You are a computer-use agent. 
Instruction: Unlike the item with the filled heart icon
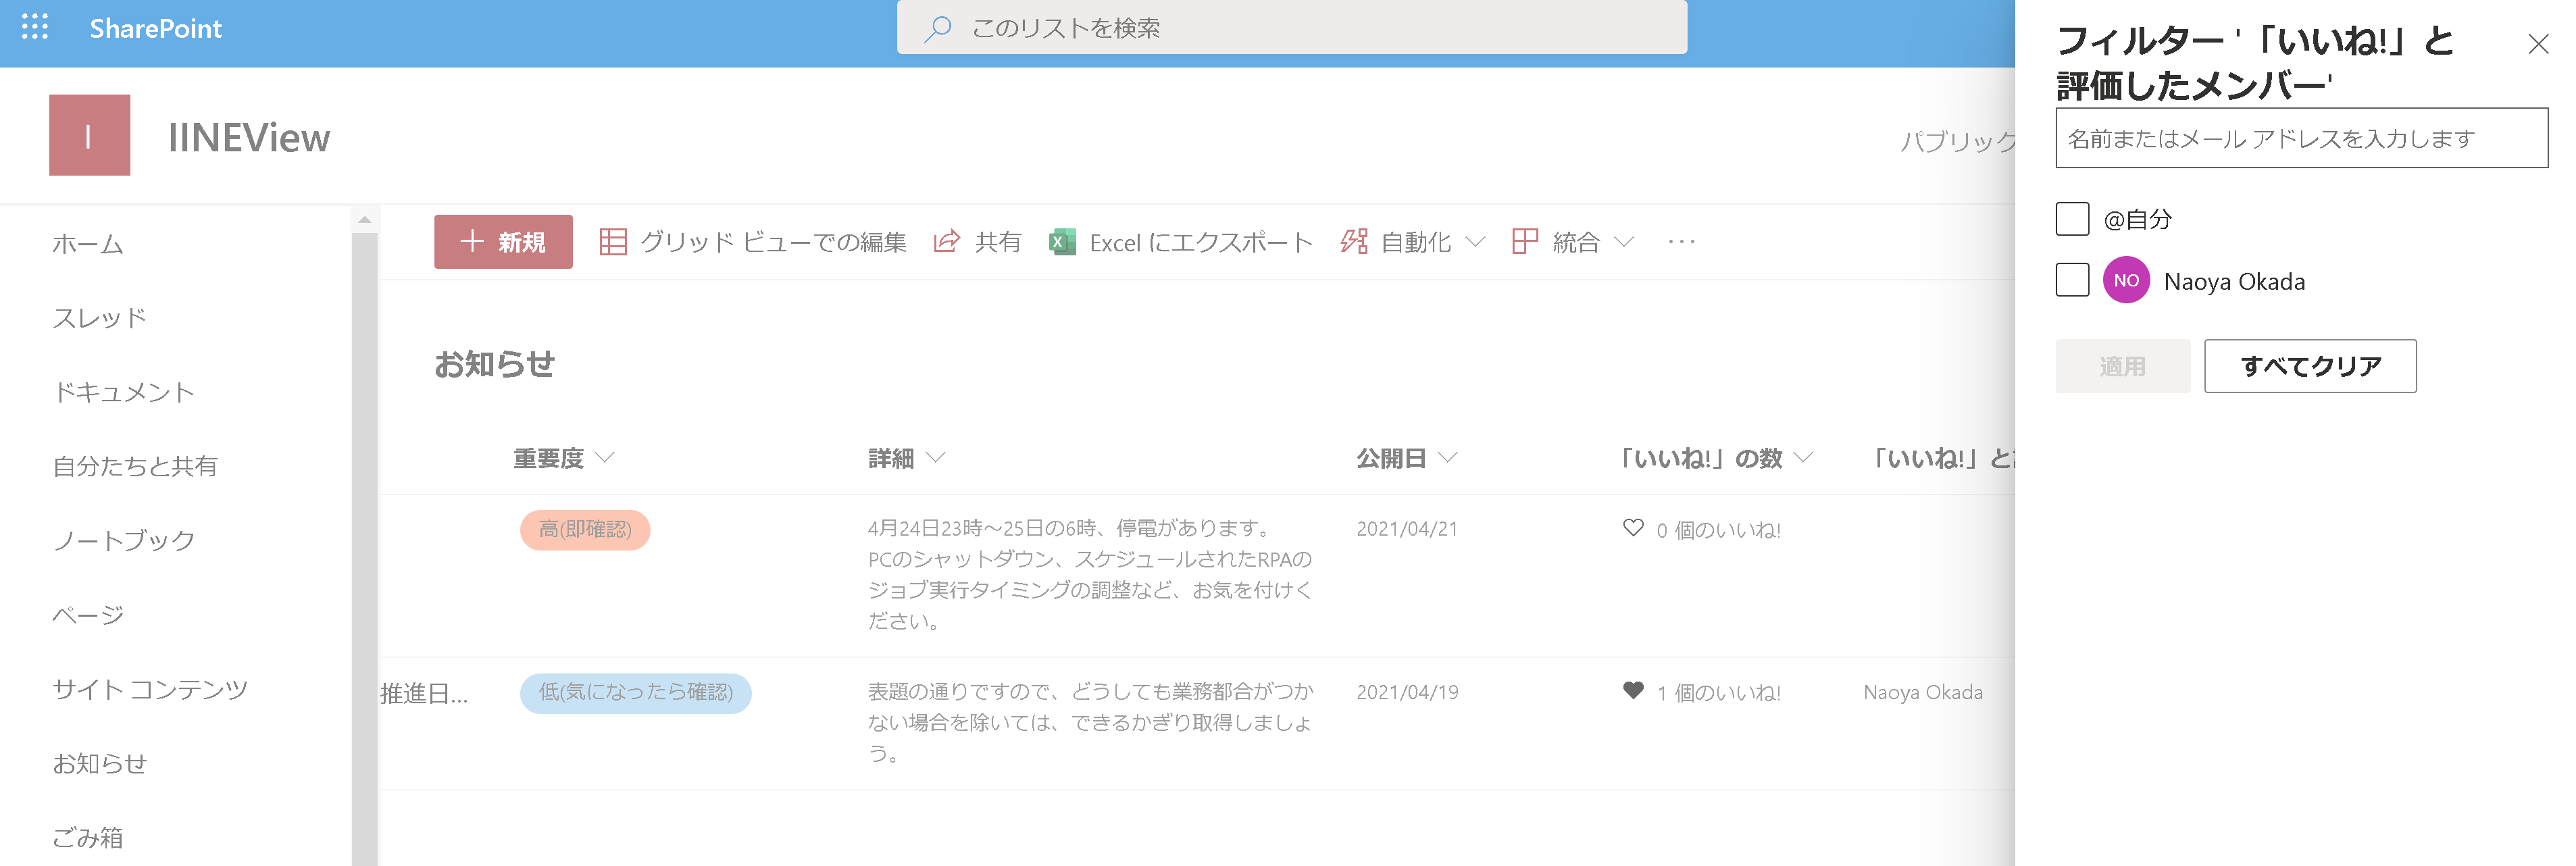pos(1633,691)
